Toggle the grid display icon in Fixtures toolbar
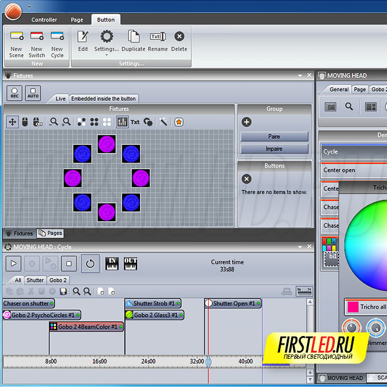Viewport: 387px width, 387px height. (122, 122)
